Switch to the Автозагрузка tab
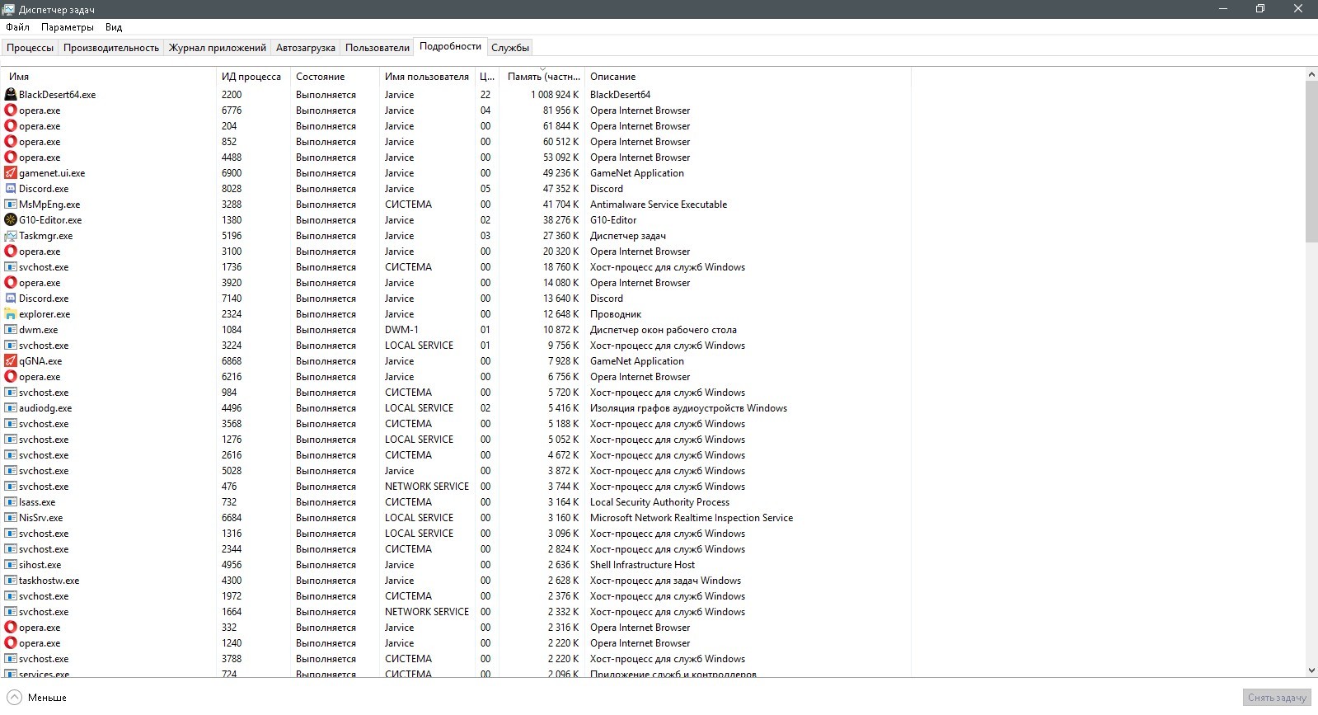This screenshot has width=1318, height=715. [306, 48]
